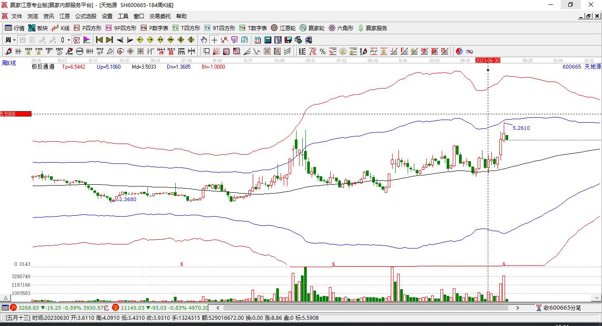Open the calendar date icon
The width and height of the screenshot is (602, 326).
tap(257, 40)
